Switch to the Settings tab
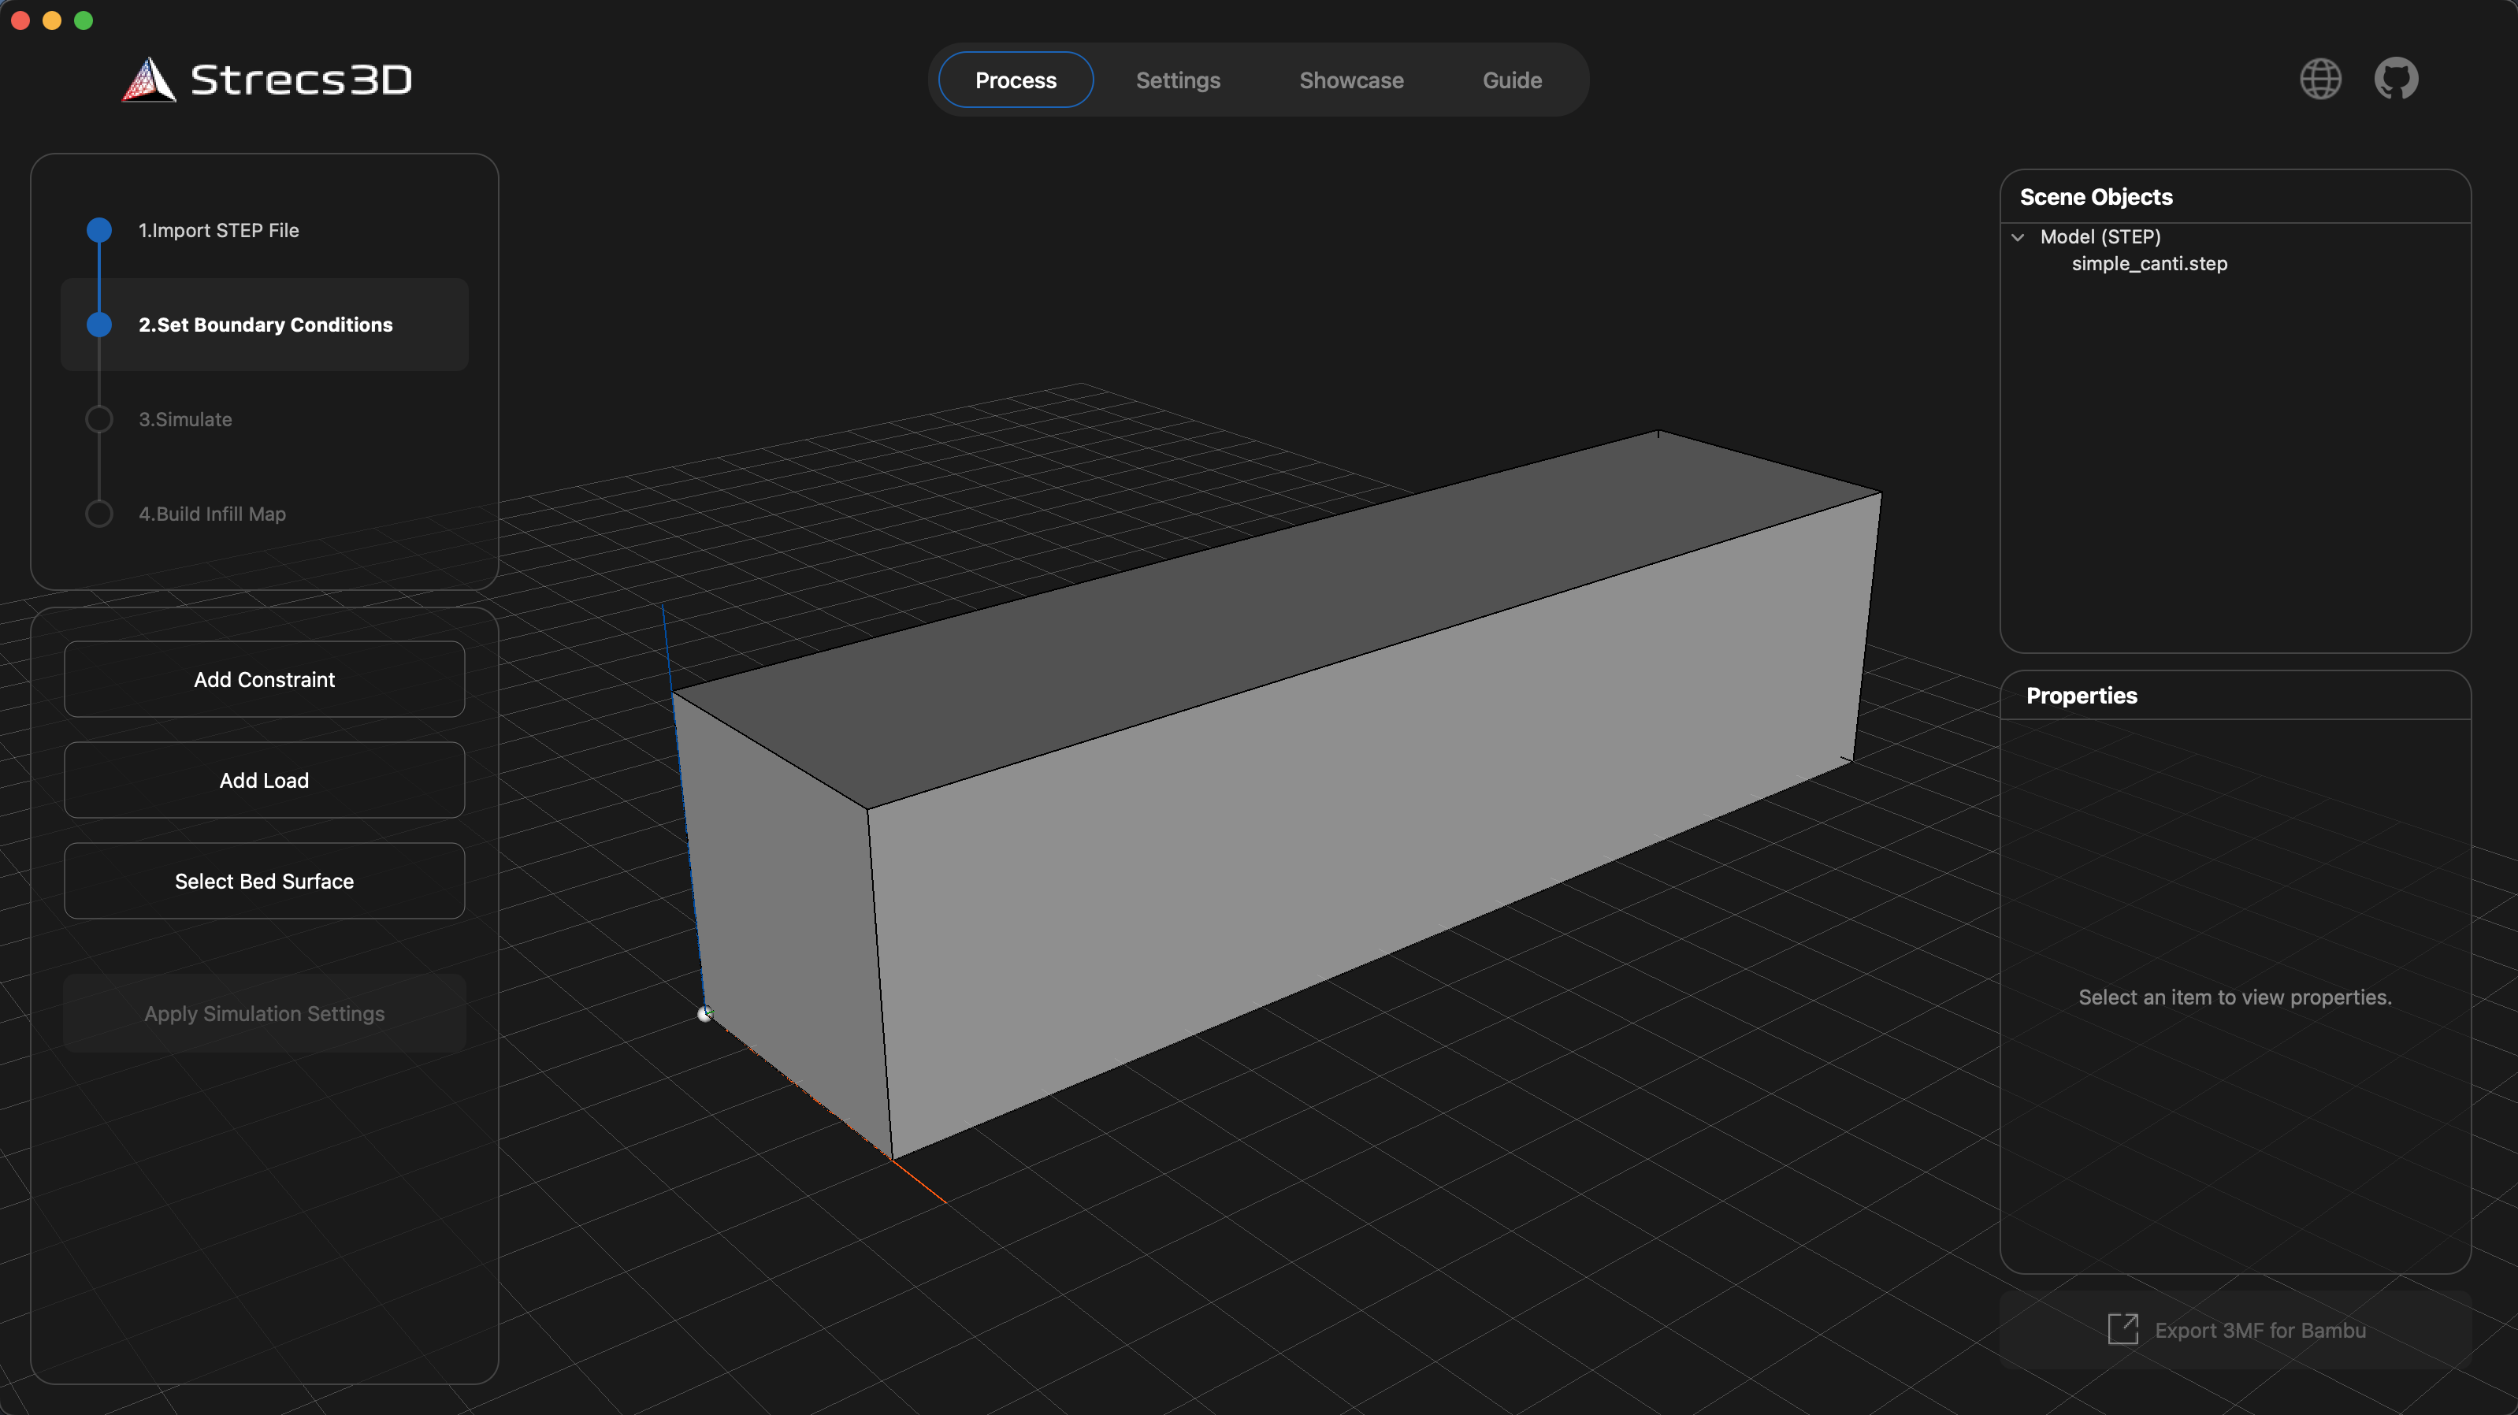The width and height of the screenshot is (2518, 1415). [x=1178, y=80]
